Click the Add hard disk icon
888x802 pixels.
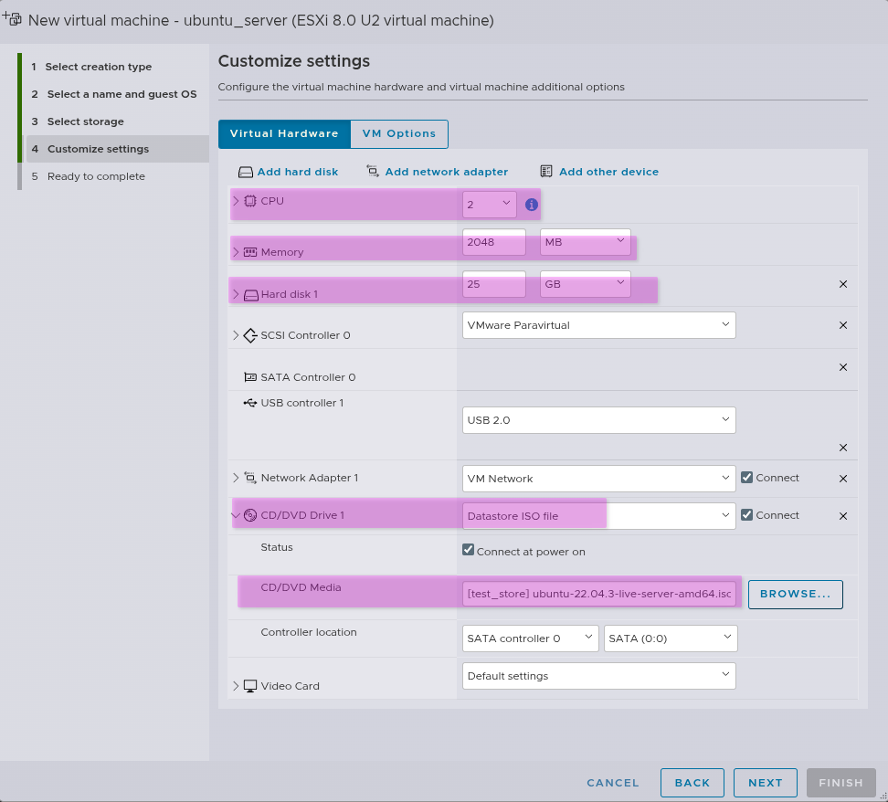(245, 172)
